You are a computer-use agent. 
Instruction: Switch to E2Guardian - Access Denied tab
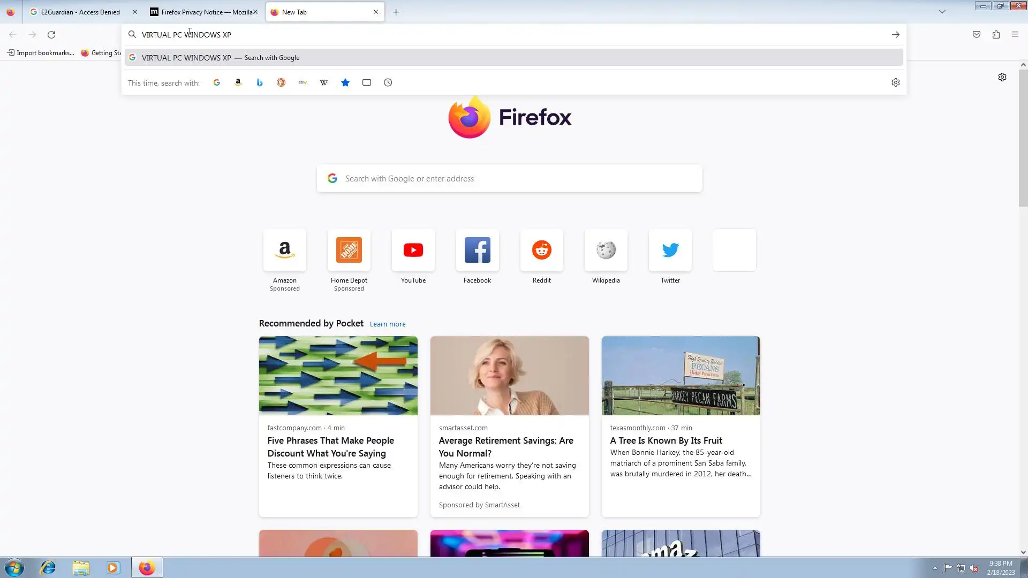point(80,12)
